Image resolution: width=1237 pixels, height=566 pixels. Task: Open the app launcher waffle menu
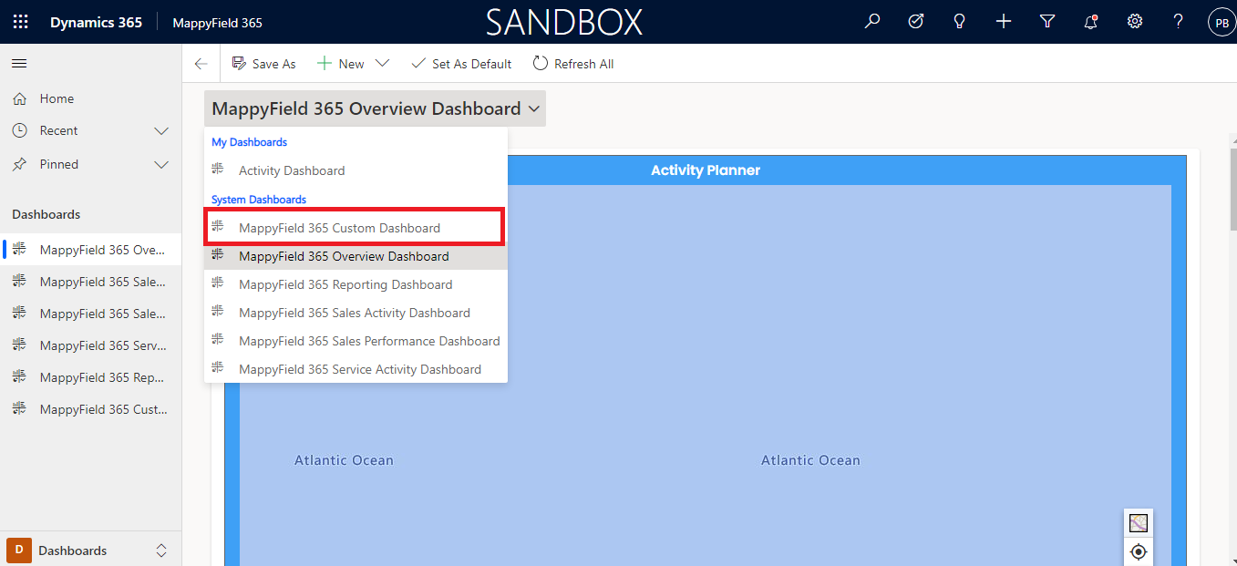click(x=20, y=22)
